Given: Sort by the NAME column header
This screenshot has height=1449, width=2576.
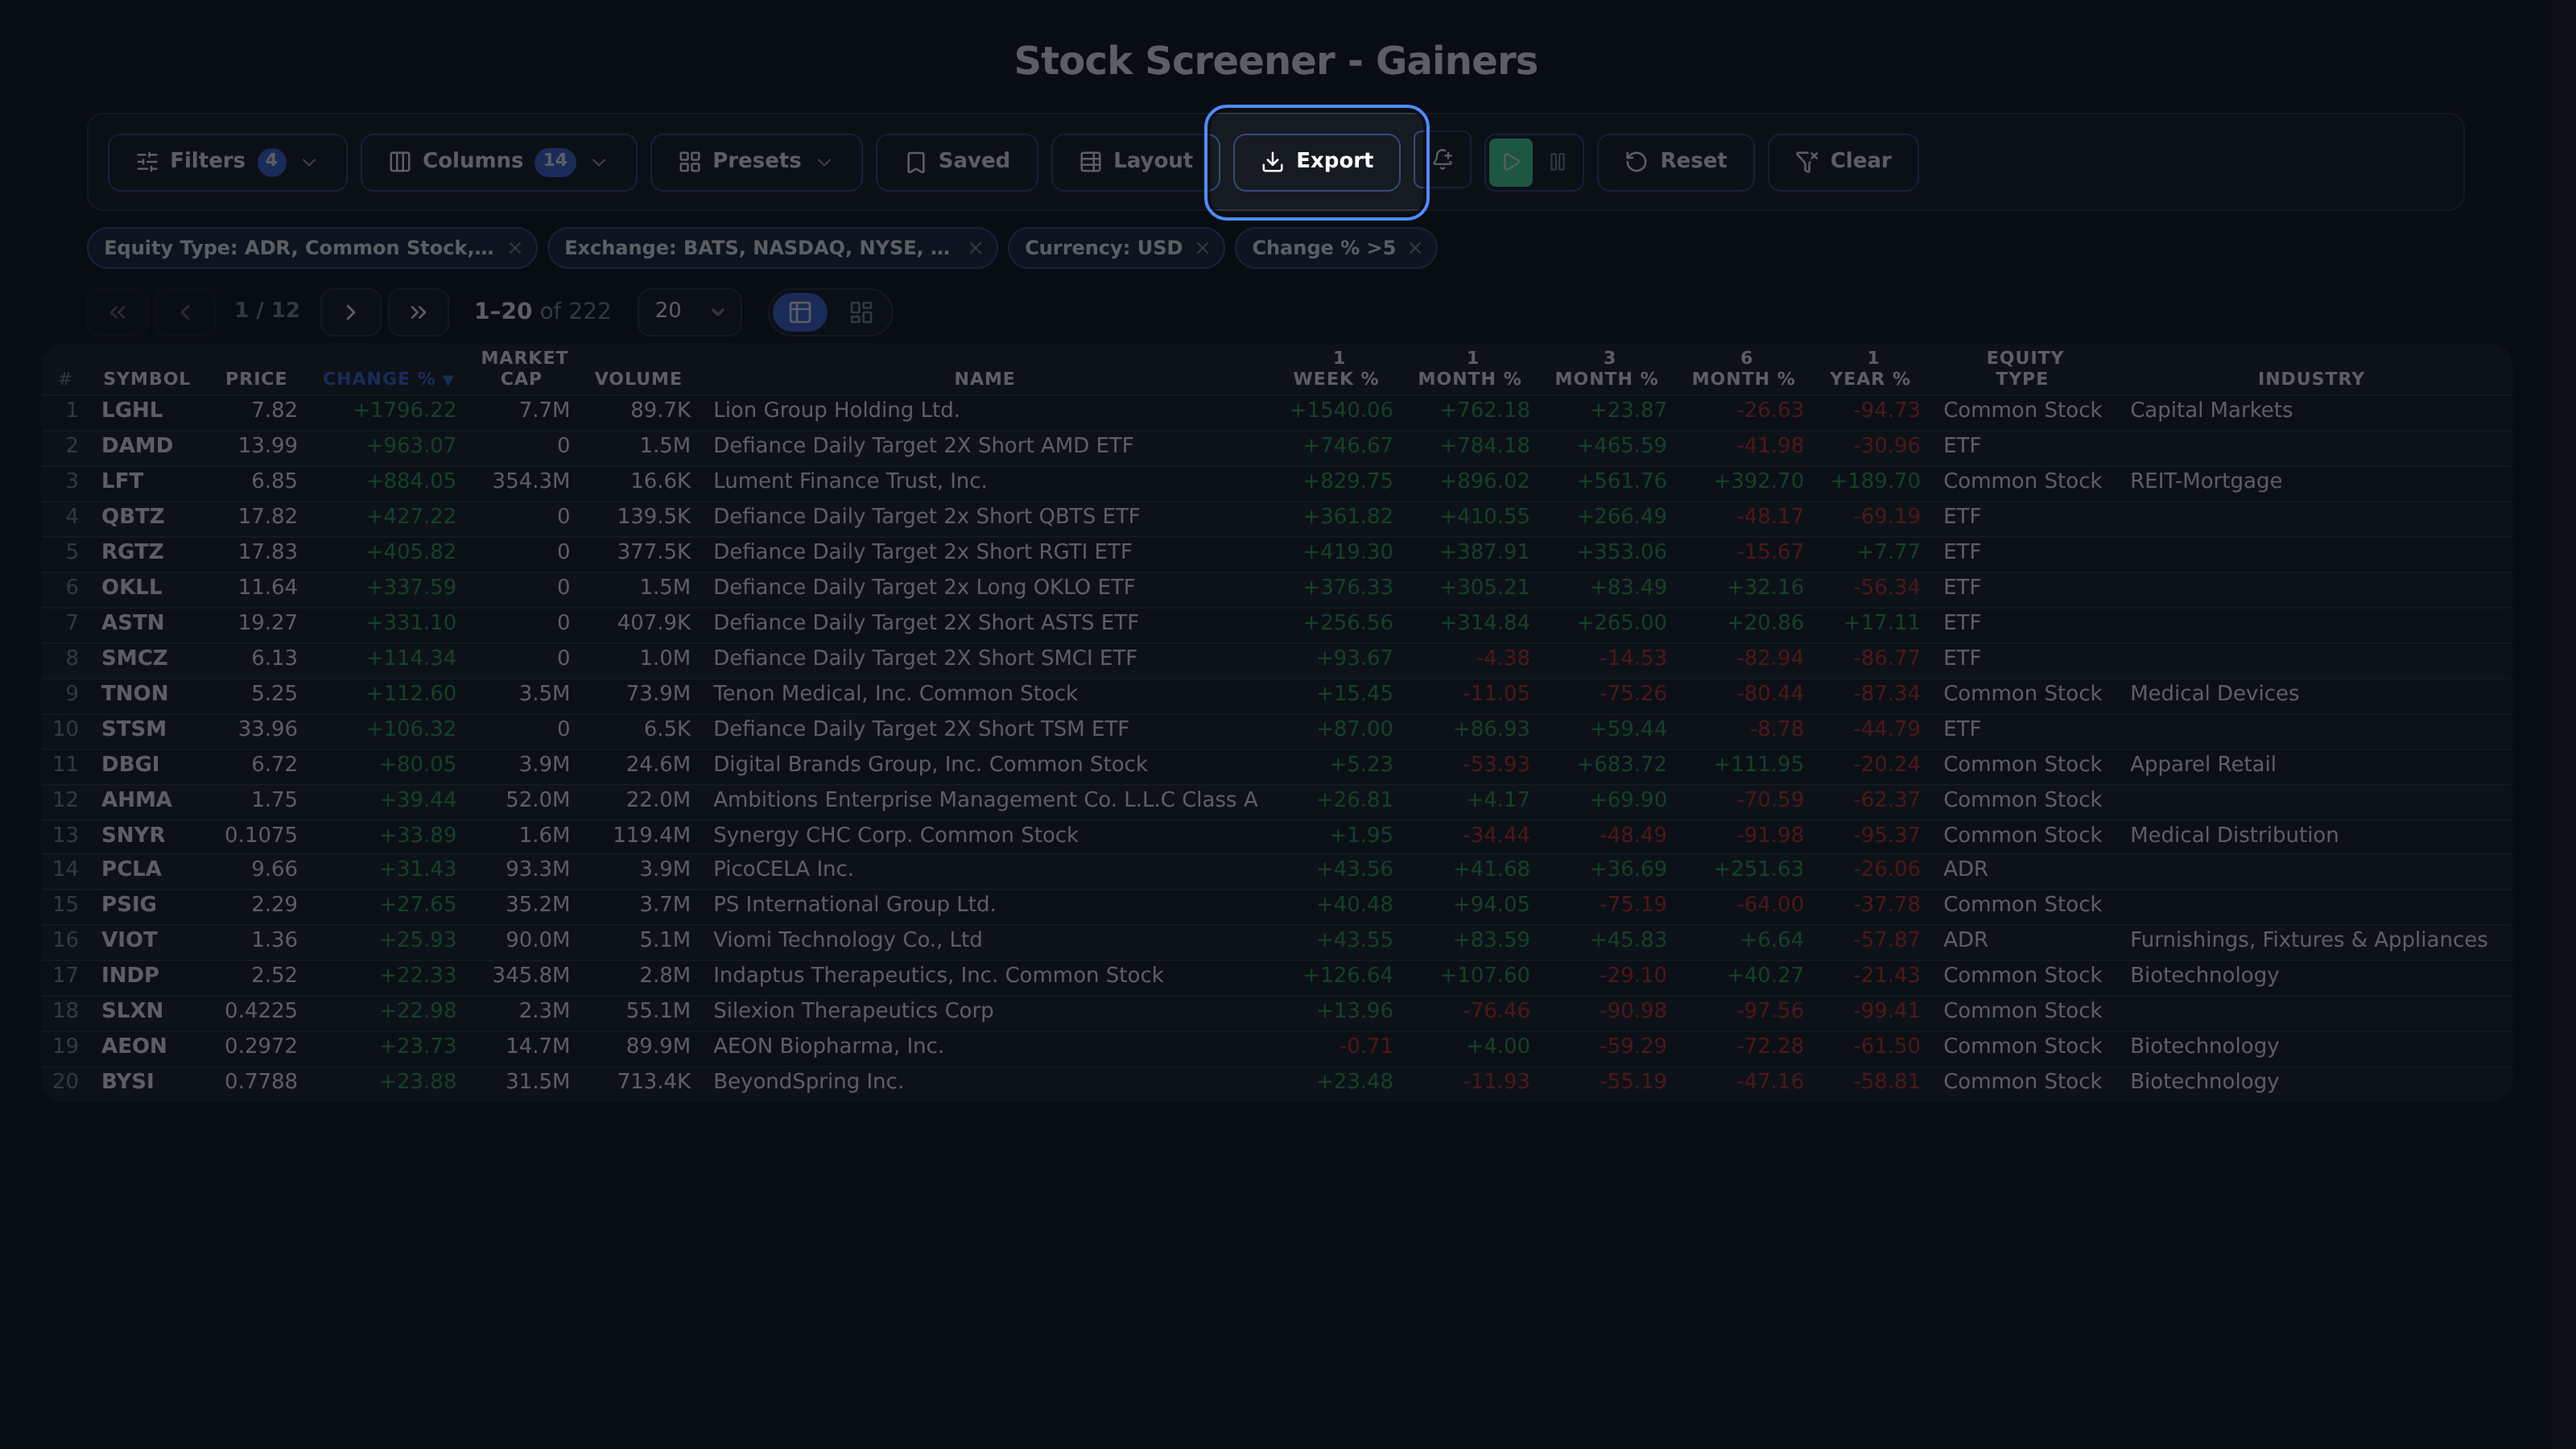Looking at the screenshot, I should (x=984, y=379).
